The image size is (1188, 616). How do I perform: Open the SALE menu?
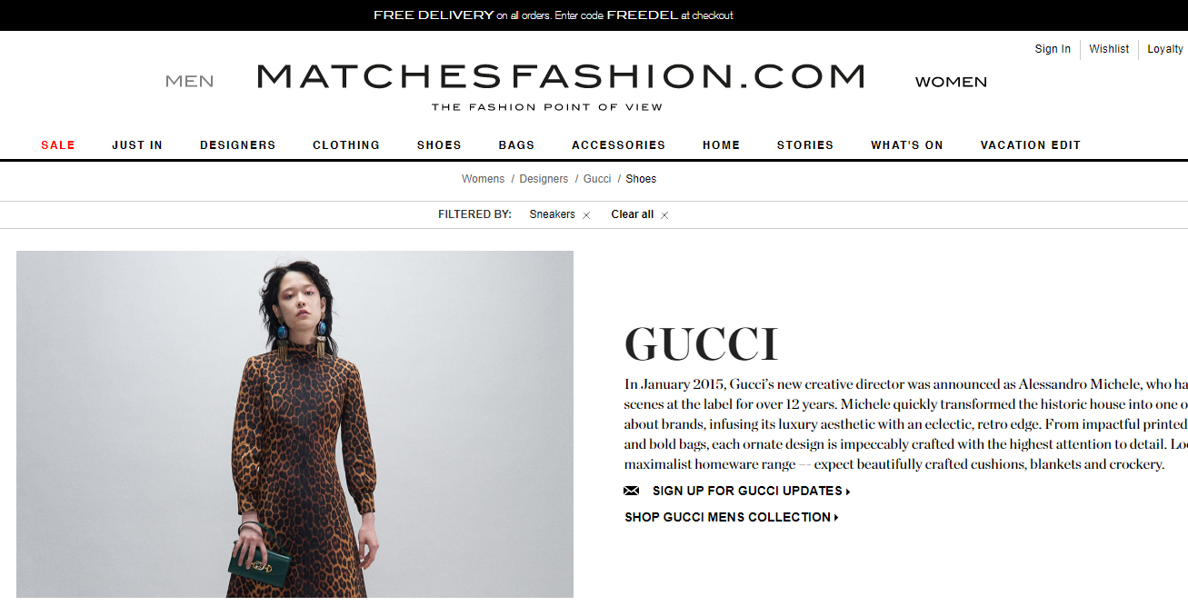click(x=58, y=144)
